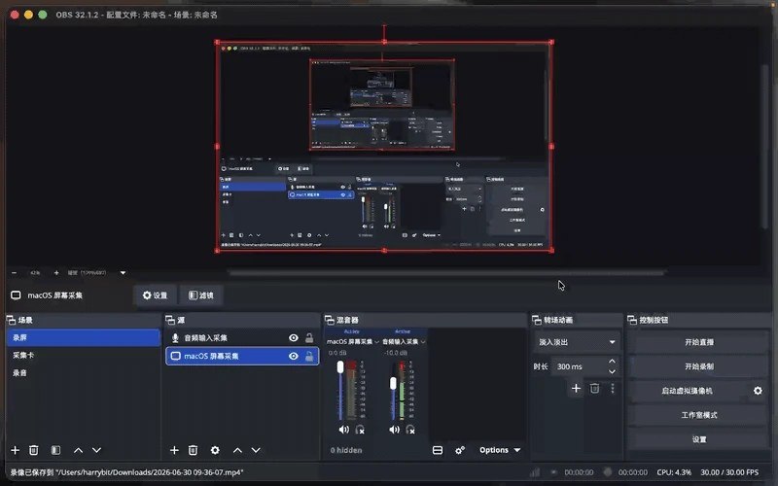The image size is (778, 486).
Task: Move source up with arrow icon
Action: point(237,450)
